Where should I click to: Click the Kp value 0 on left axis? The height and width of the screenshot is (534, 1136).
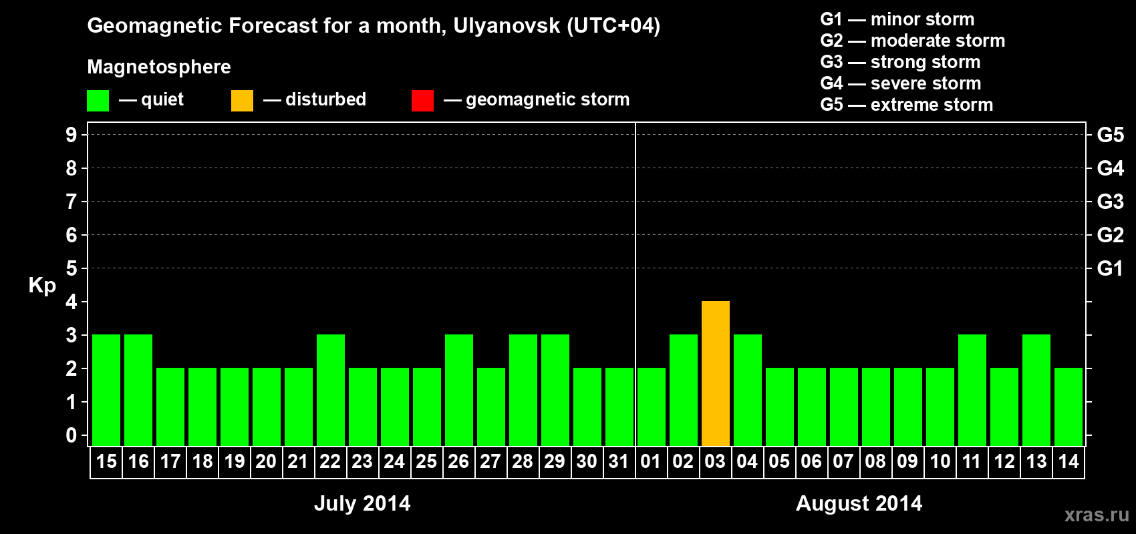72,435
